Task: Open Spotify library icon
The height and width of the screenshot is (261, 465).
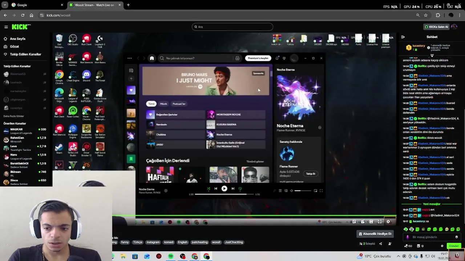Action: pyautogui.click(x=131, y=70)
